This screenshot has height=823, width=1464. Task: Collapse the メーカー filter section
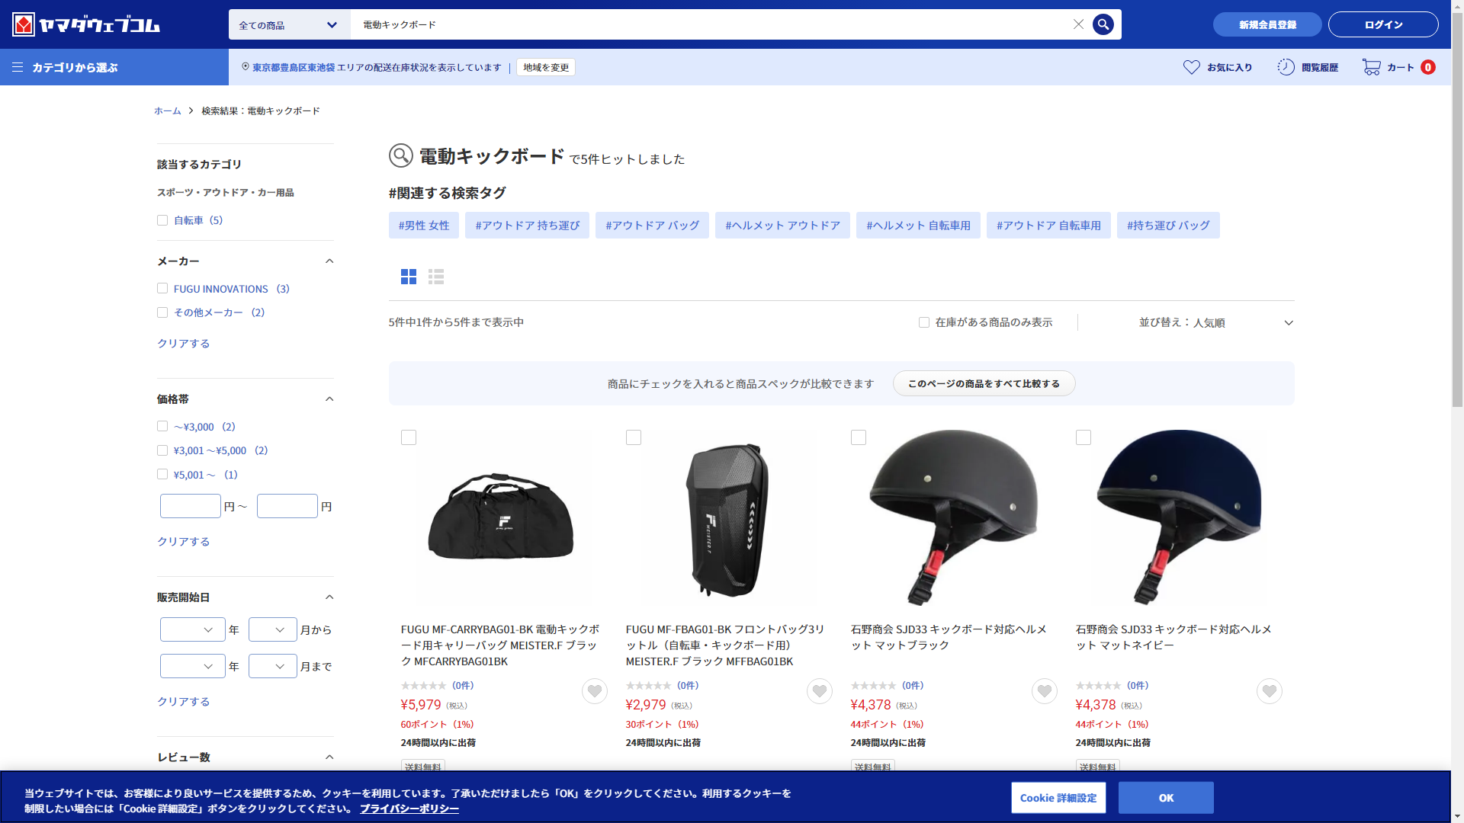(329, 261)
